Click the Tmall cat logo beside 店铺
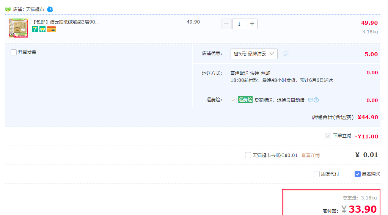 coord(8,9)
